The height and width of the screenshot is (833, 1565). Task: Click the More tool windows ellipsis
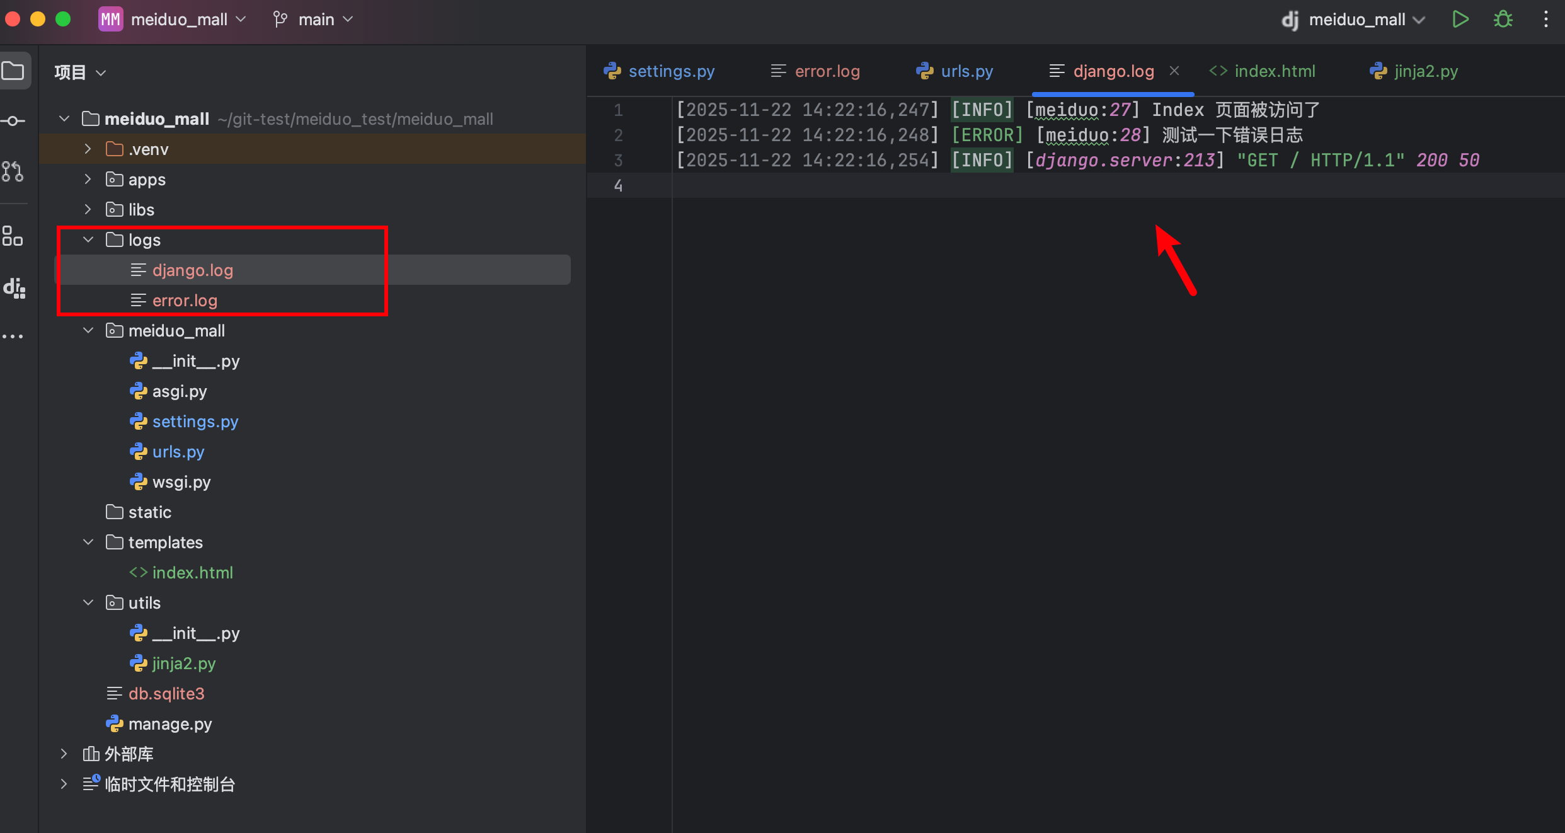(14, 336)
